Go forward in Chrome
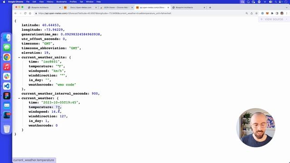The image size is (290, 163). (20, 13)
